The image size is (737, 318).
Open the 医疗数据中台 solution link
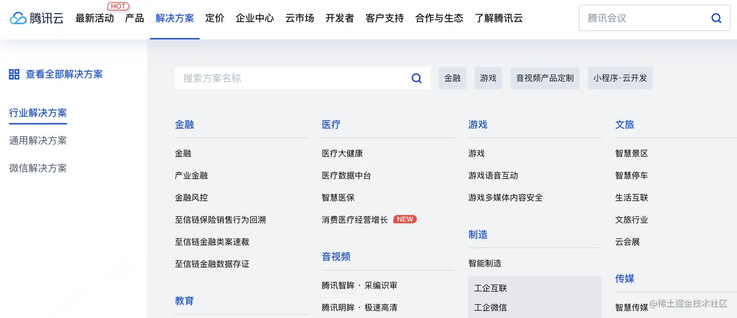point(346,176)
